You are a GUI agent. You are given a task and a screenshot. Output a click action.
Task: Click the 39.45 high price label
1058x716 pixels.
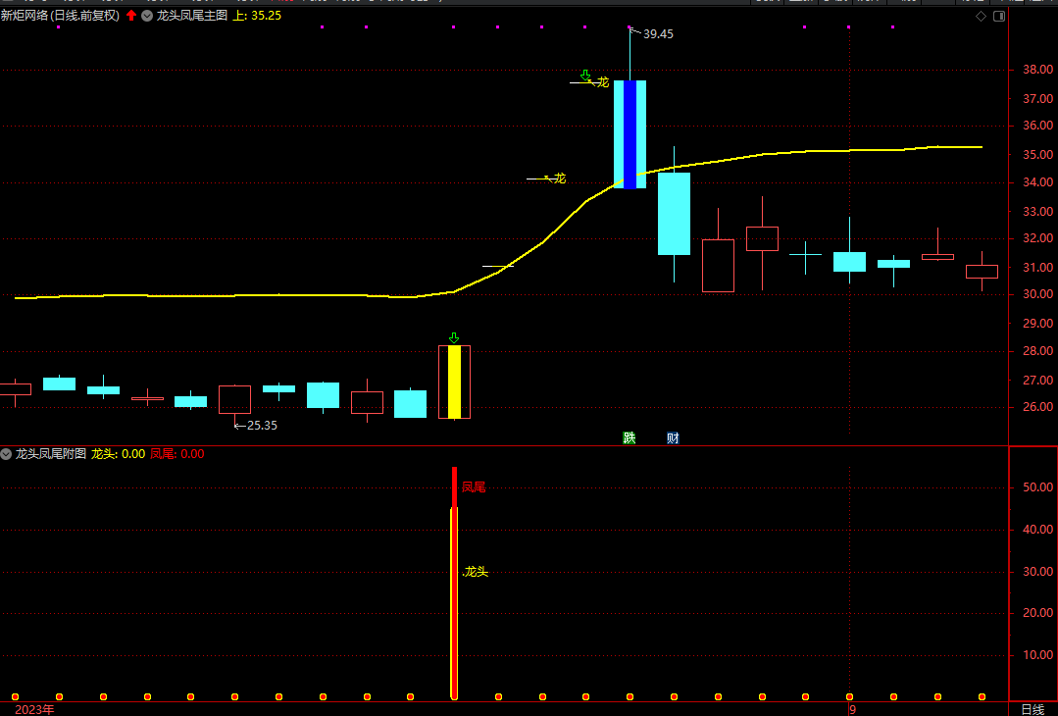(658, 34)
